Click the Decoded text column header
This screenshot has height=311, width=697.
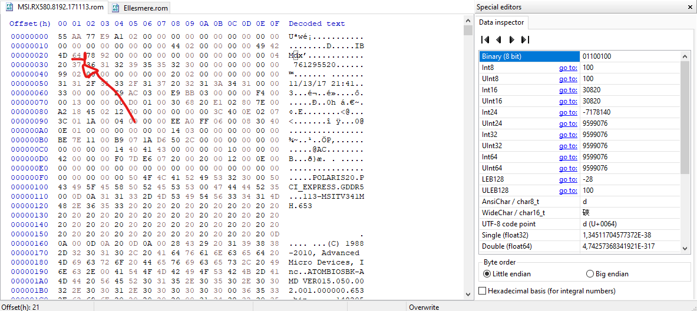(x=316, y=24)
